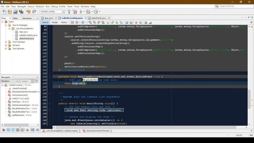The image size is (254, 143).
Task: Open the Window menu
Action: click(x=85, y=6)
